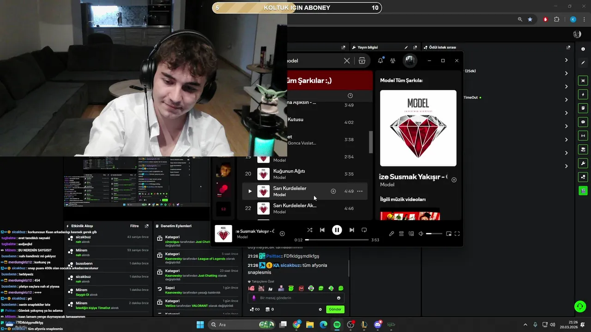The width and height of the screenshot is (591, 332).
Task: Toggle repeat mode in Spotify
Action: pyautogui.click(x=364, y=230)
